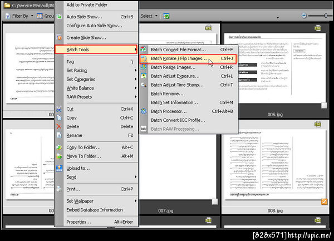Click the 008.jpg file name

coord(275,211)
